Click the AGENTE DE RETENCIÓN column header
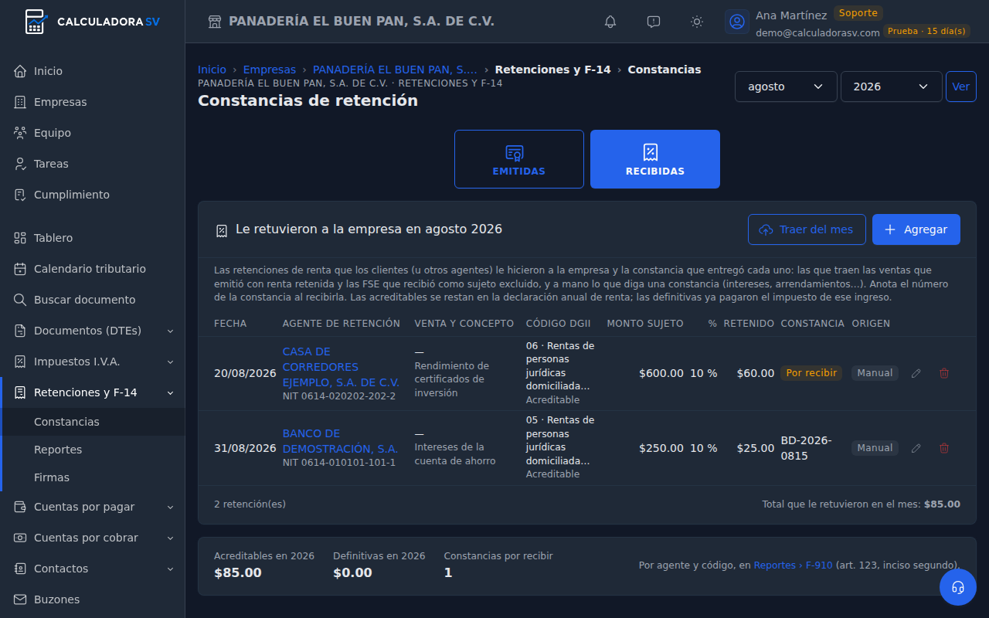The height and width of the screenshot is (618, 989). pyautogui.click(x=342, y=324)
